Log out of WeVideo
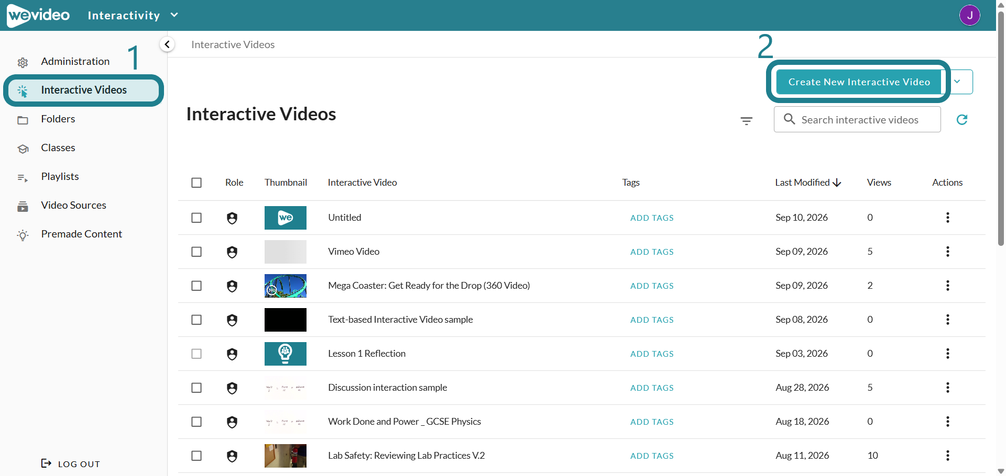 (71, 464)
